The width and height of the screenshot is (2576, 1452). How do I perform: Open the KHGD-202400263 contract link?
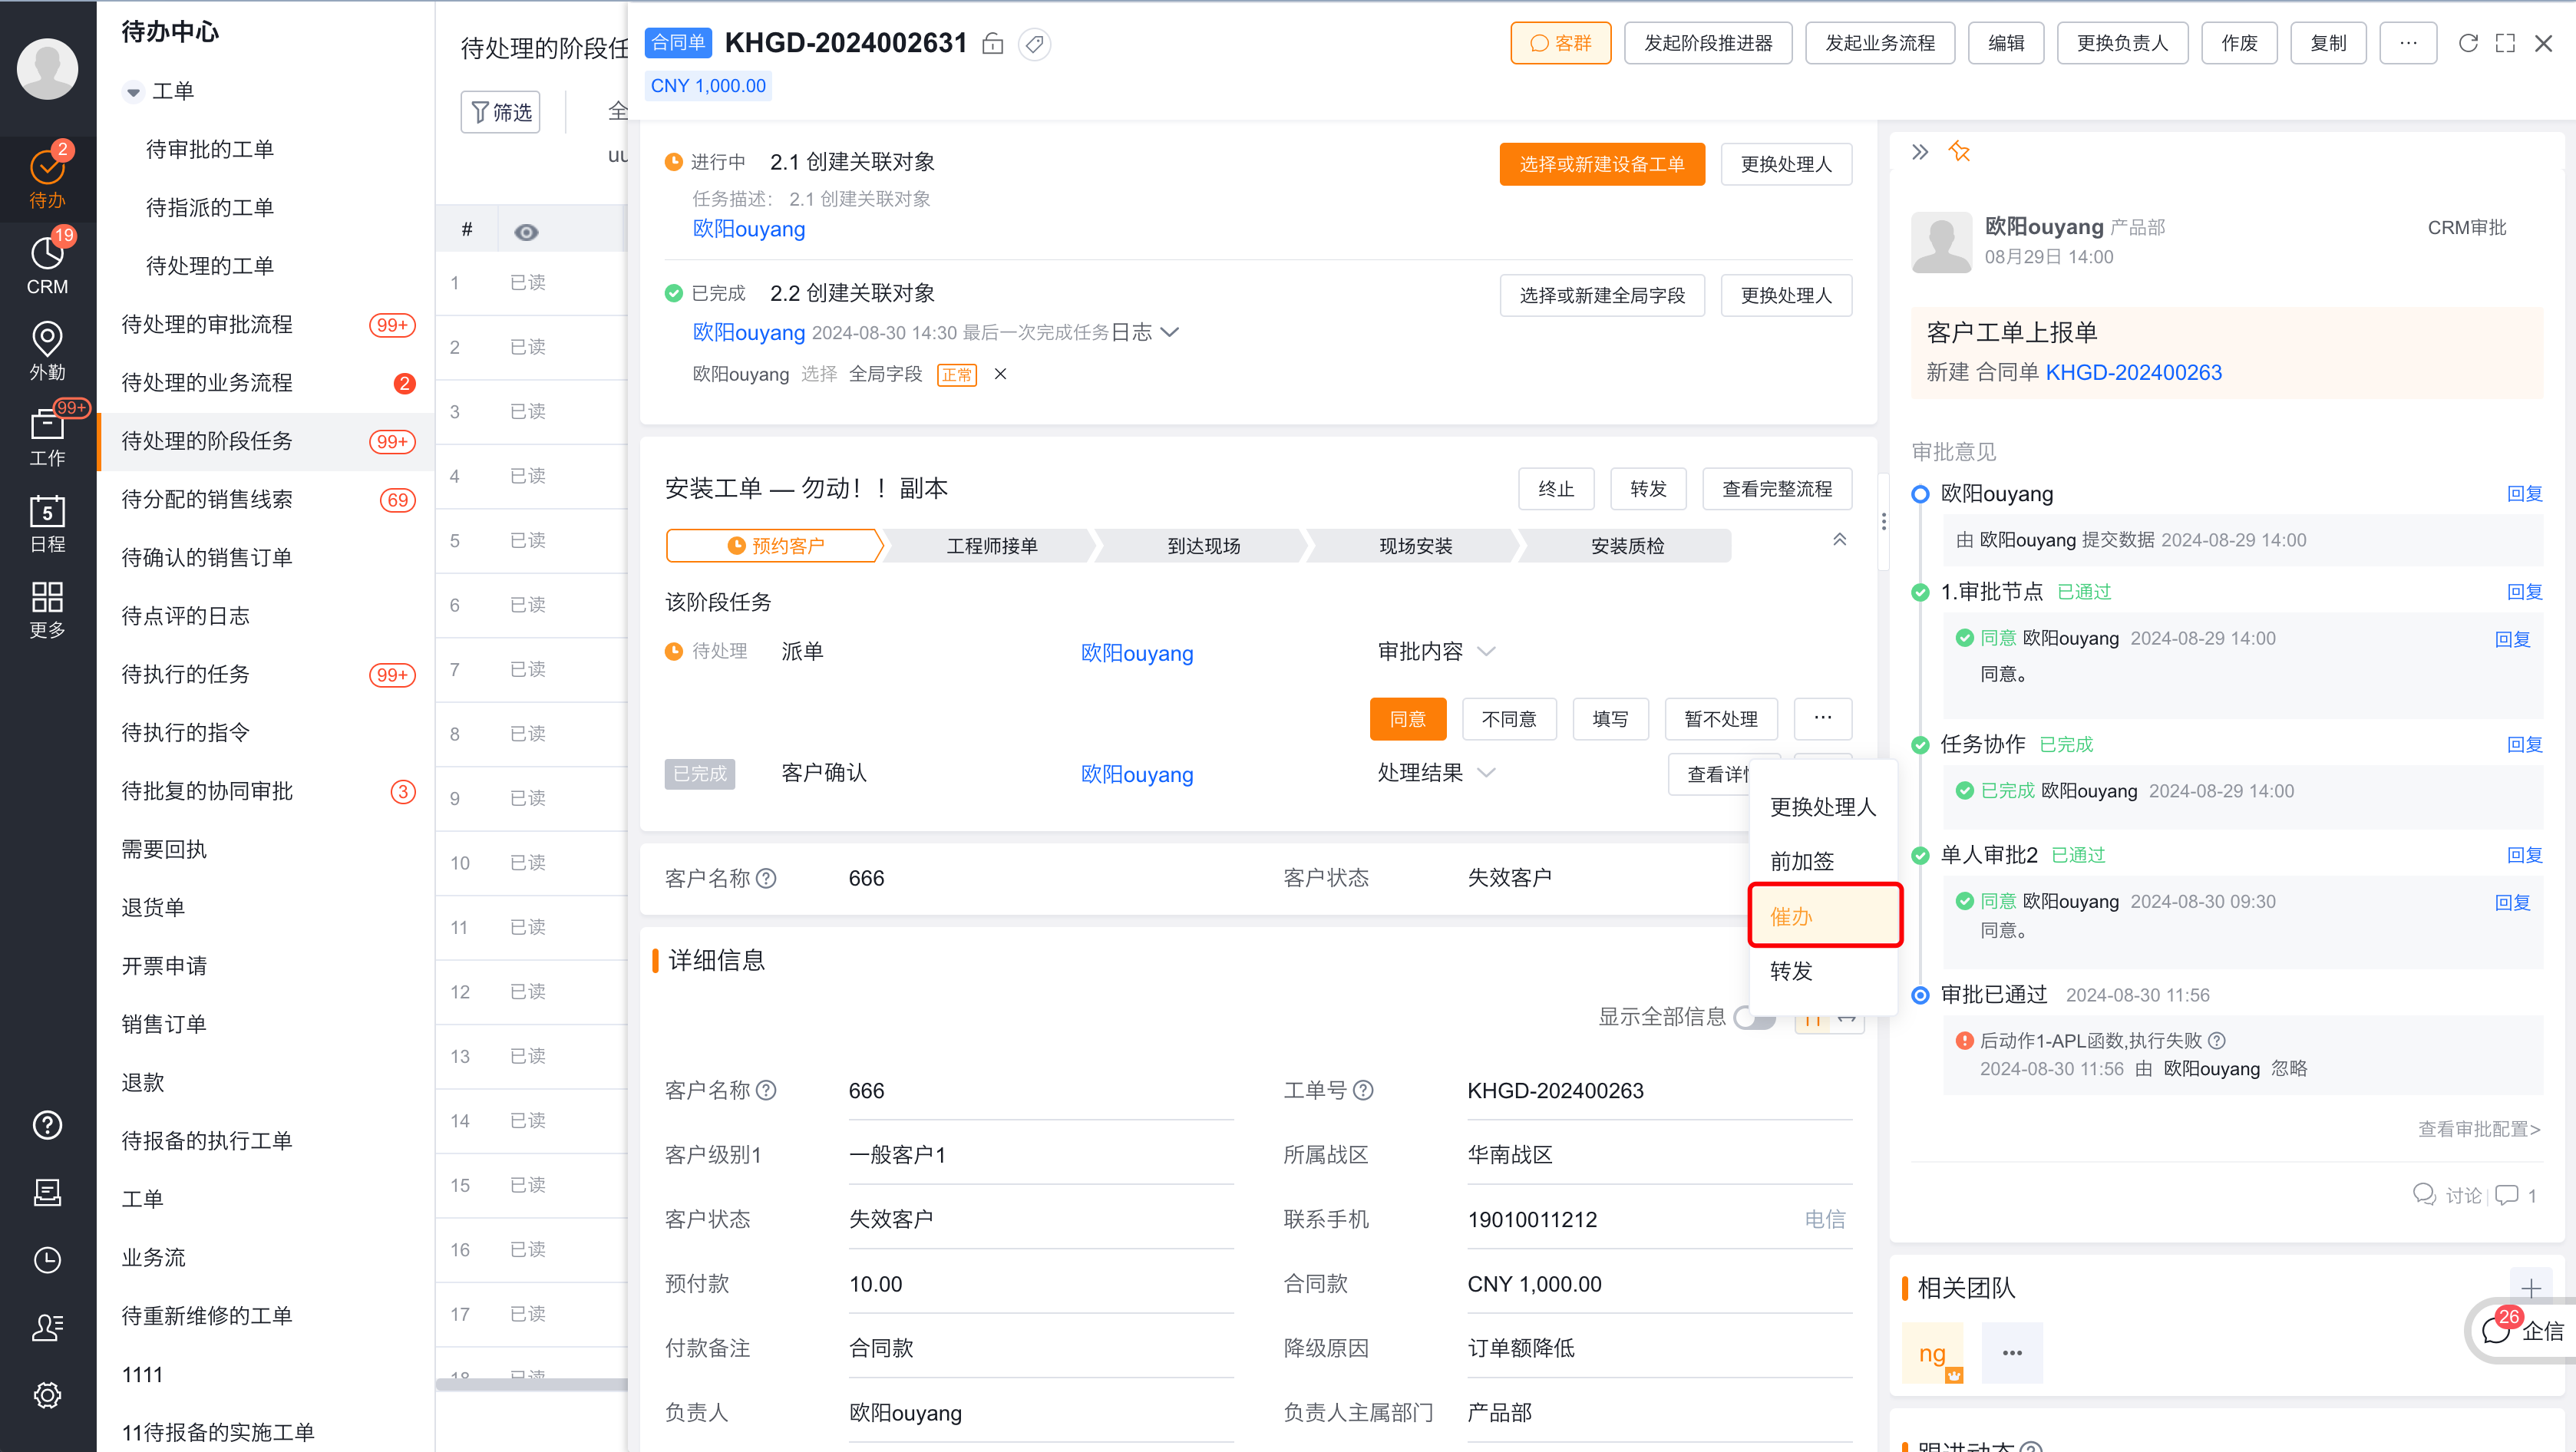(2133, 373)
